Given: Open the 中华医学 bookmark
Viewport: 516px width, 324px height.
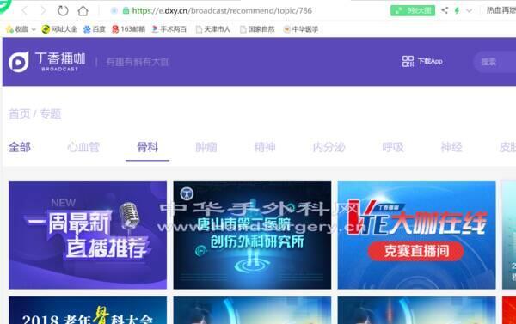Looking at the screenshot, I should pyautogui.click(x=301, y=29).
